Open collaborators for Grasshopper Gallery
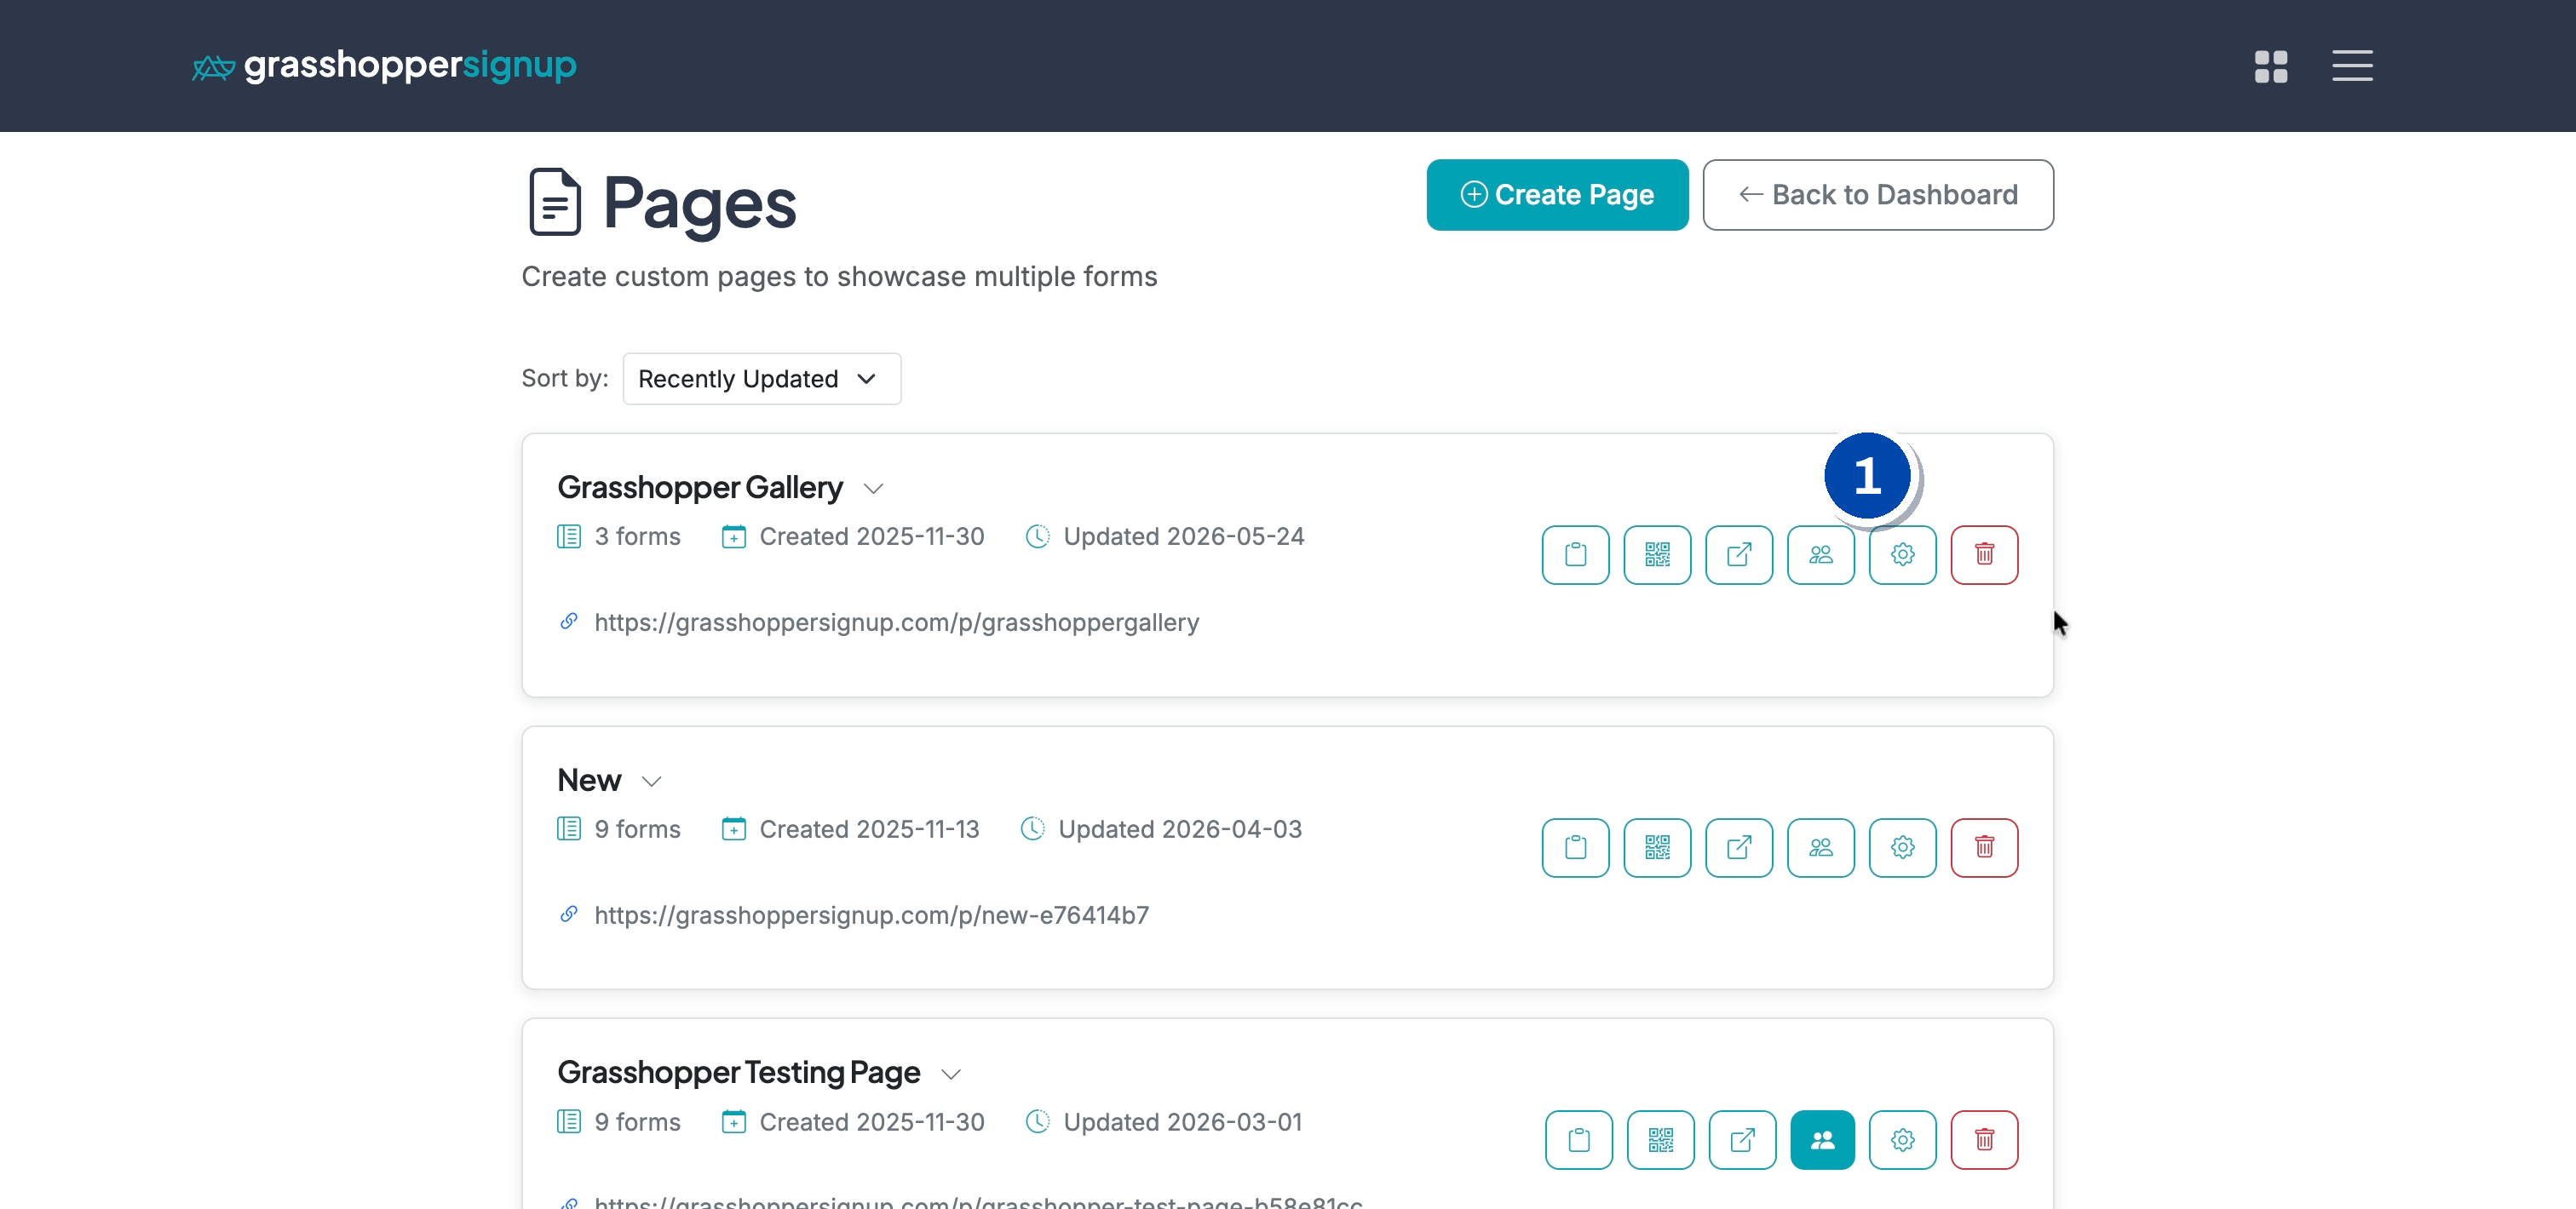Image resolution: width=2576 pixels, height=1209 pixels. point(1821,554)
